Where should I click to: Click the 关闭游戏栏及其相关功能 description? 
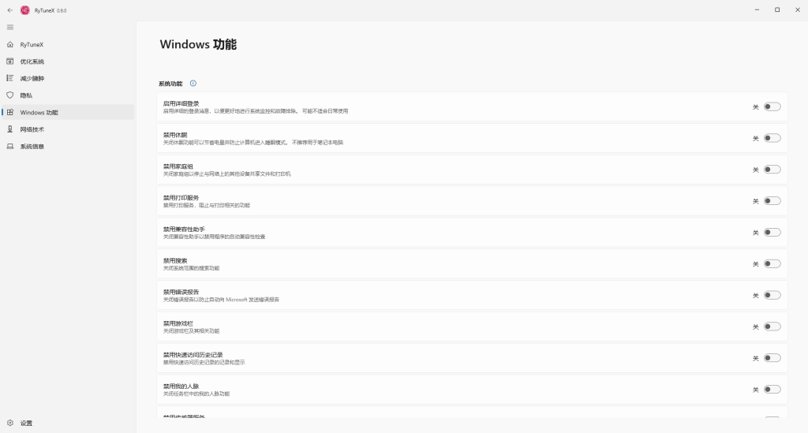[191, 331]
